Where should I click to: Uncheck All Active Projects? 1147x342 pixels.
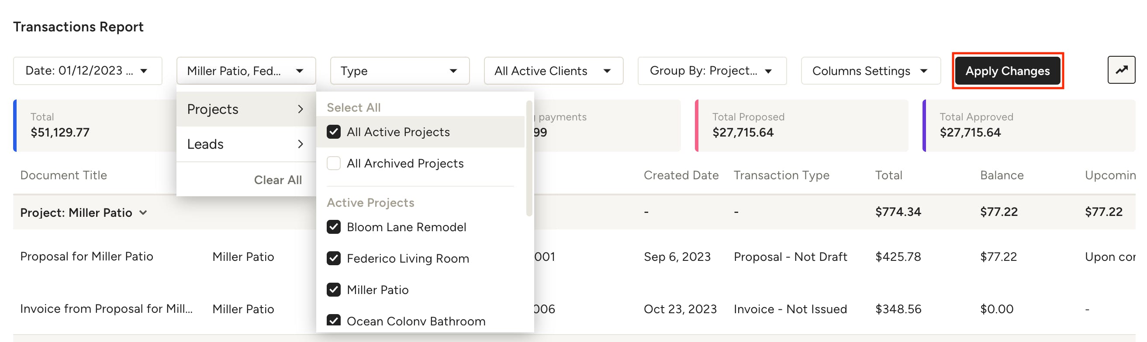tap(334, 131)
